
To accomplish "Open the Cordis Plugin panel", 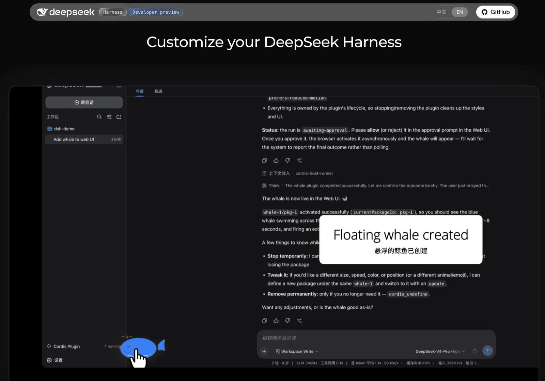I will coord(63,346).
